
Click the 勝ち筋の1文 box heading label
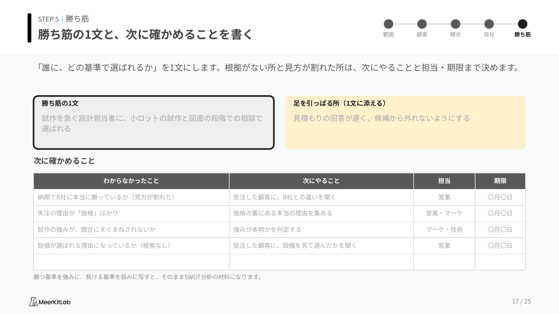point(60,103)
